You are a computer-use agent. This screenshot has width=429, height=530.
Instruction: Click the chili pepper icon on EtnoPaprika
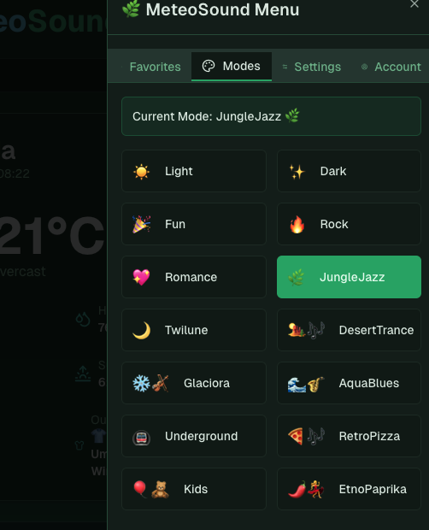click(297, 490)
